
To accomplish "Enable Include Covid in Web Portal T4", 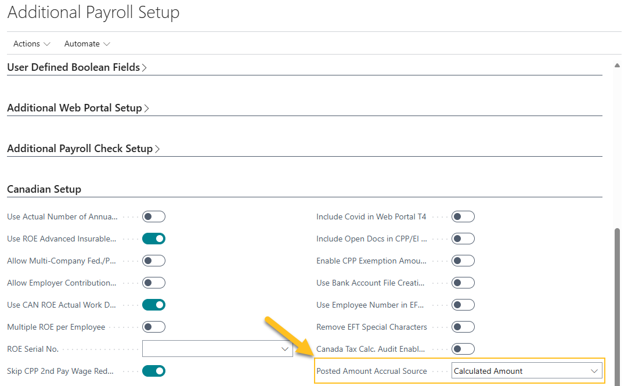I will [463, 216].
